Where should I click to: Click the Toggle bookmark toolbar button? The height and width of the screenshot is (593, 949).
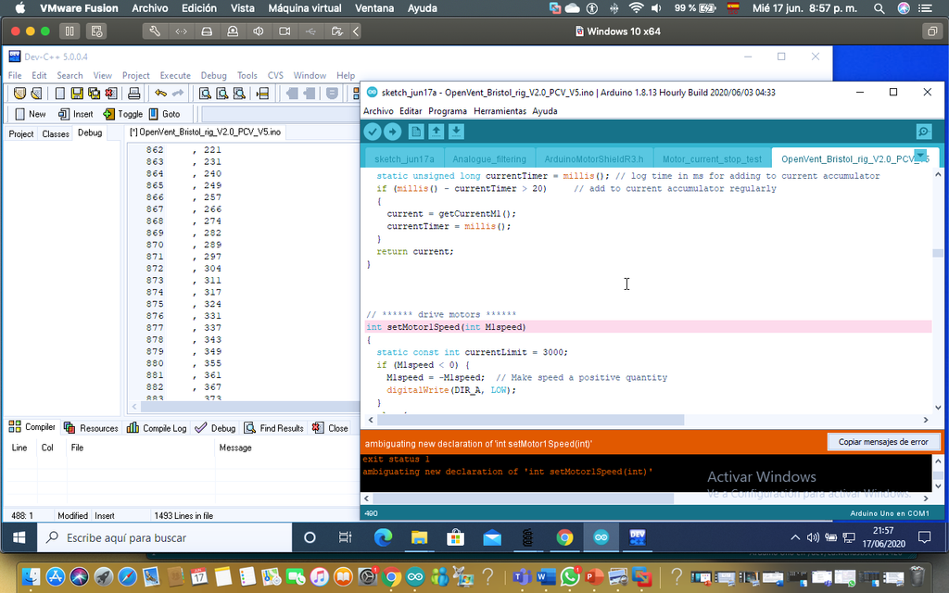tap(122, 114)
